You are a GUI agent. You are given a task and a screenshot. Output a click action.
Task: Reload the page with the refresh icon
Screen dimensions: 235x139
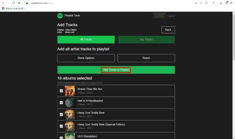click(x=14, y=3)
